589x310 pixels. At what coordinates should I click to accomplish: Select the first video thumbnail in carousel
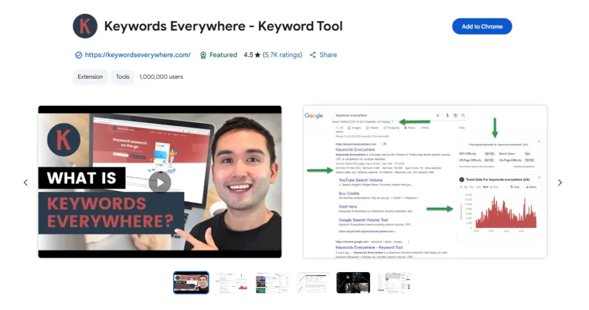click(x=191, y=282)
